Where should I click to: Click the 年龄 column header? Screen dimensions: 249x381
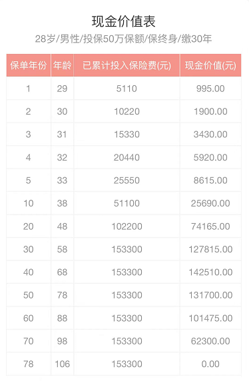point(63,65)
